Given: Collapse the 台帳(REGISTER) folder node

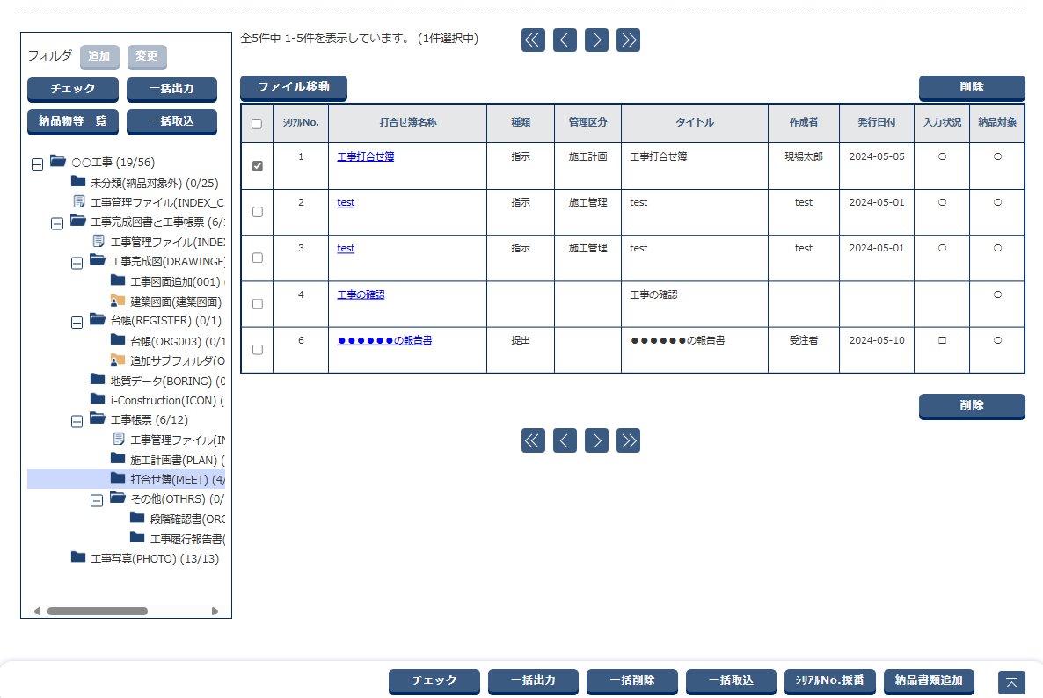Looking at the screenshot, I should pyautogui.click(x=77, y=321).
